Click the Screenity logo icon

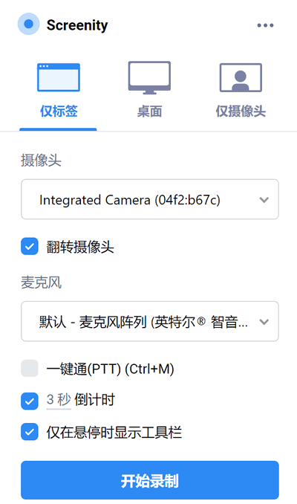coord(28,24)
